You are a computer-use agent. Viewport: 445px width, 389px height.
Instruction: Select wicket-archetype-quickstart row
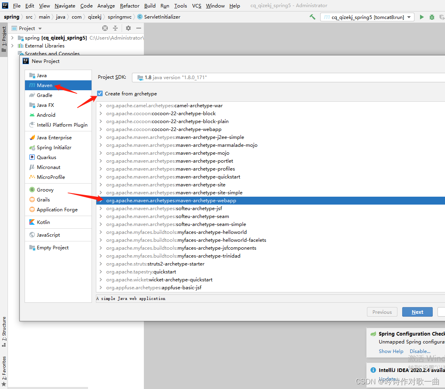tap(271, 280)
